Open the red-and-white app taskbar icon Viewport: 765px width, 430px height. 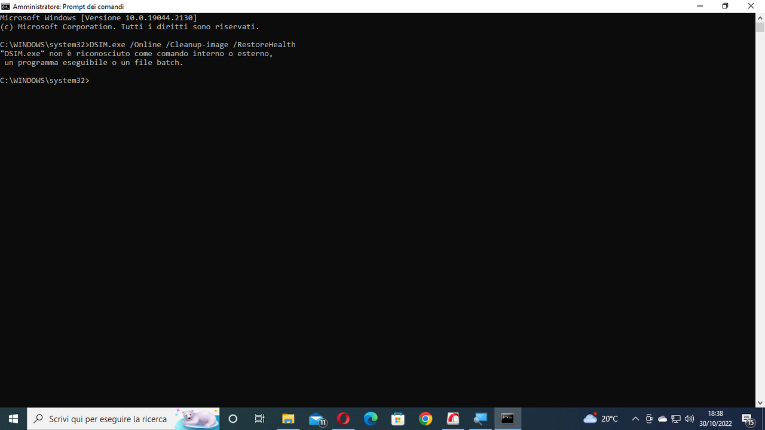tap(453, 419)
